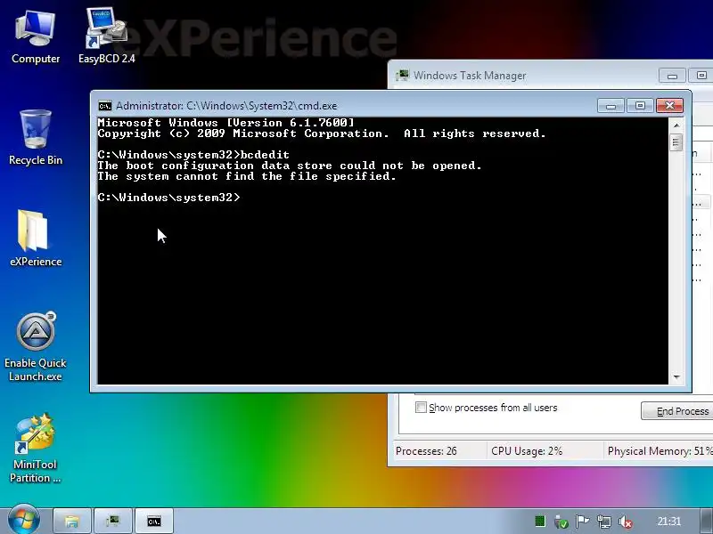Minimize the Windows Task Manager window
Image resolution: width=713 pixels, height=534 pixels.
point(672,76)
